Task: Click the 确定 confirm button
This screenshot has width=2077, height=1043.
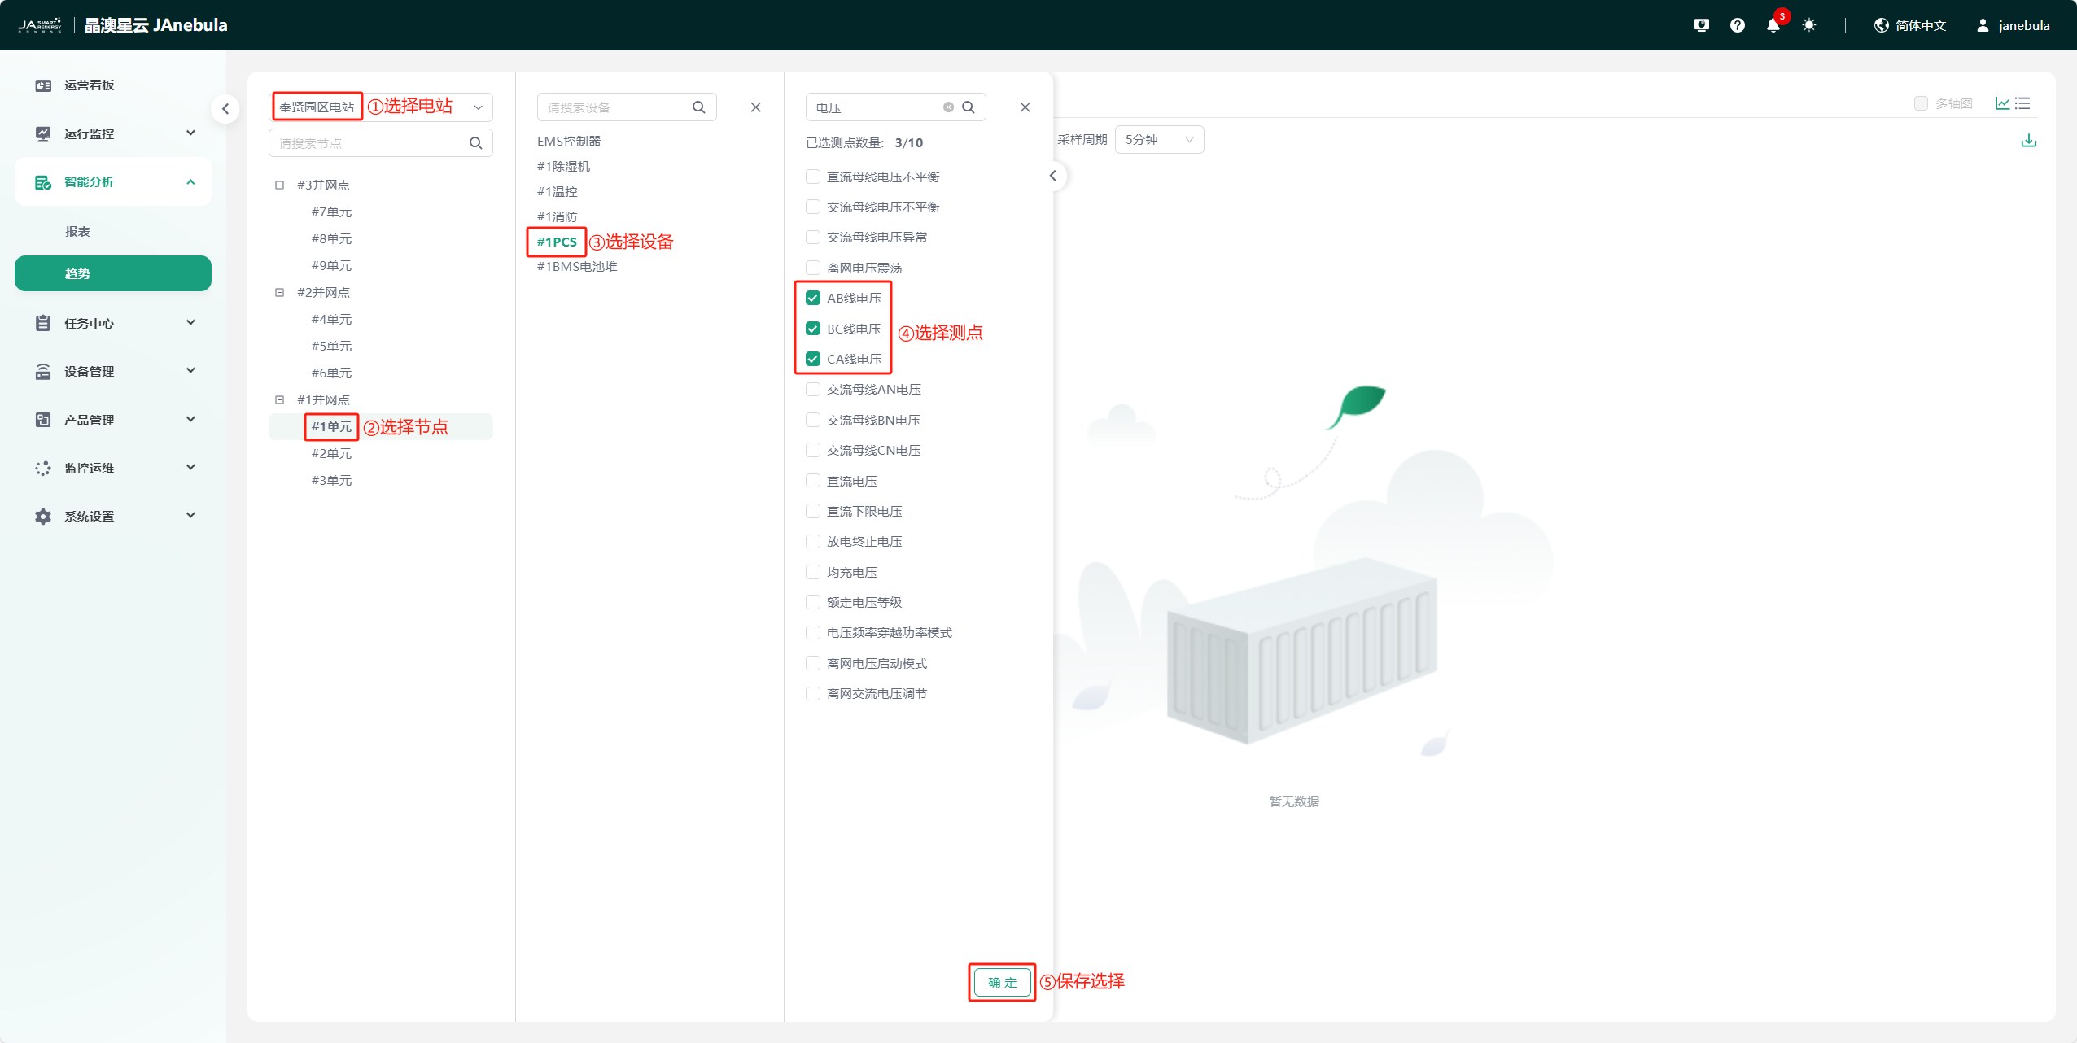Action: point(1002,982)
